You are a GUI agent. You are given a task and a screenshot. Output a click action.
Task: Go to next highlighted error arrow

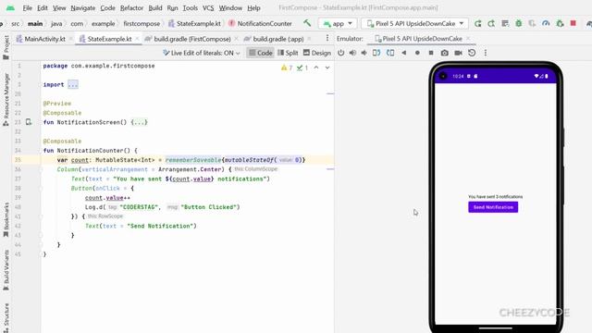coord(327,68)
